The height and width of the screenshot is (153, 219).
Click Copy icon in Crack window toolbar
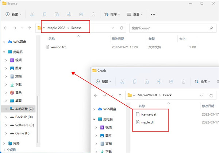[x=134, y=81]
